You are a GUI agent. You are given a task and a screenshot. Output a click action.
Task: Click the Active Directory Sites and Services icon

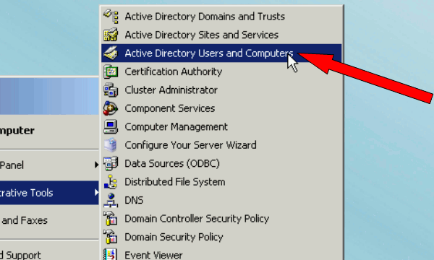coord(111,35)
